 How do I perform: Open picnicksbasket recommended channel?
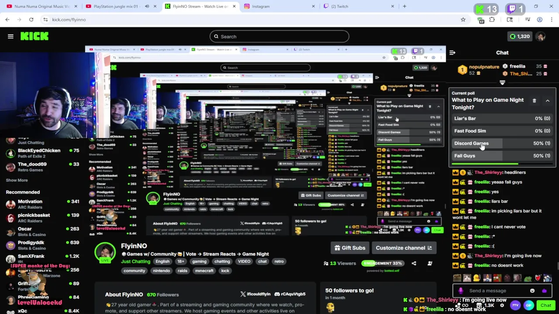pyautogui.click(x=42, y=218)
